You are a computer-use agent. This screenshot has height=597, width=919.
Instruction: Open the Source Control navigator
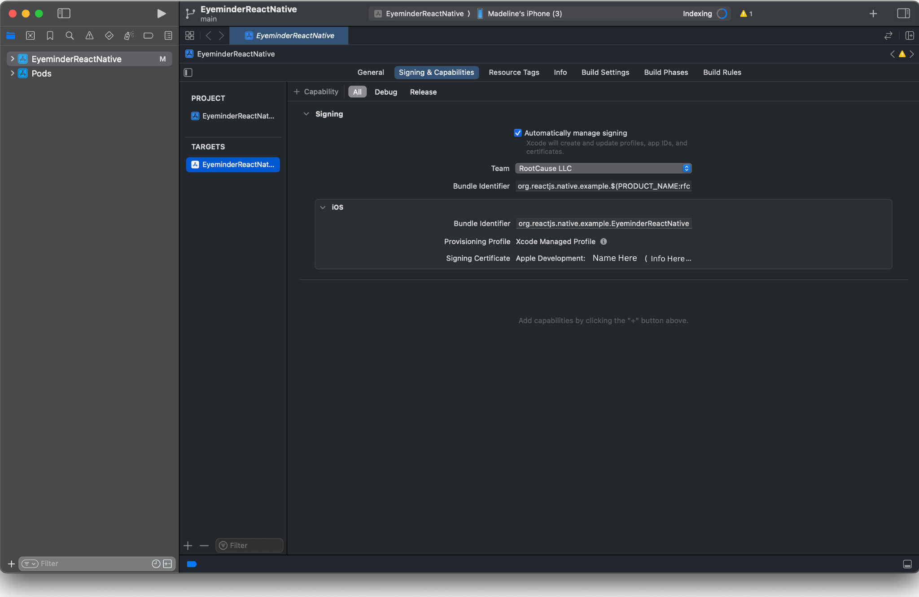(31, 35)
